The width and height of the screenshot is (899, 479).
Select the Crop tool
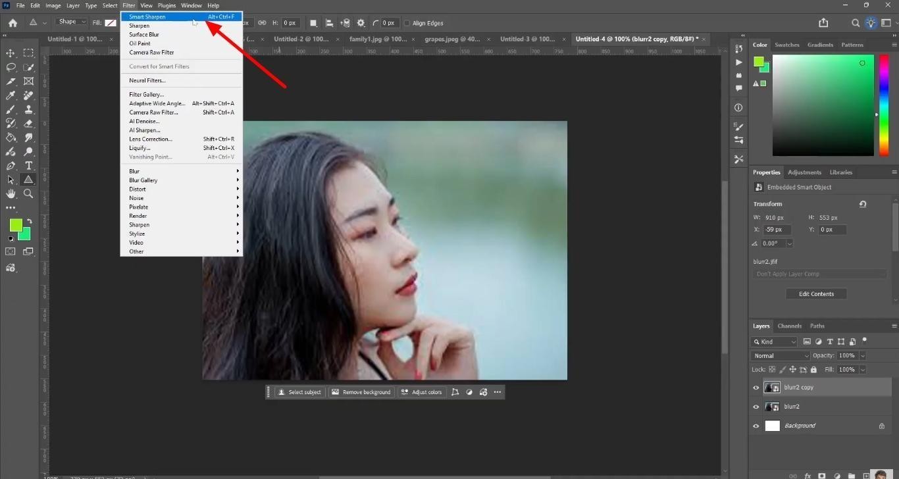(x=11, y=82)
